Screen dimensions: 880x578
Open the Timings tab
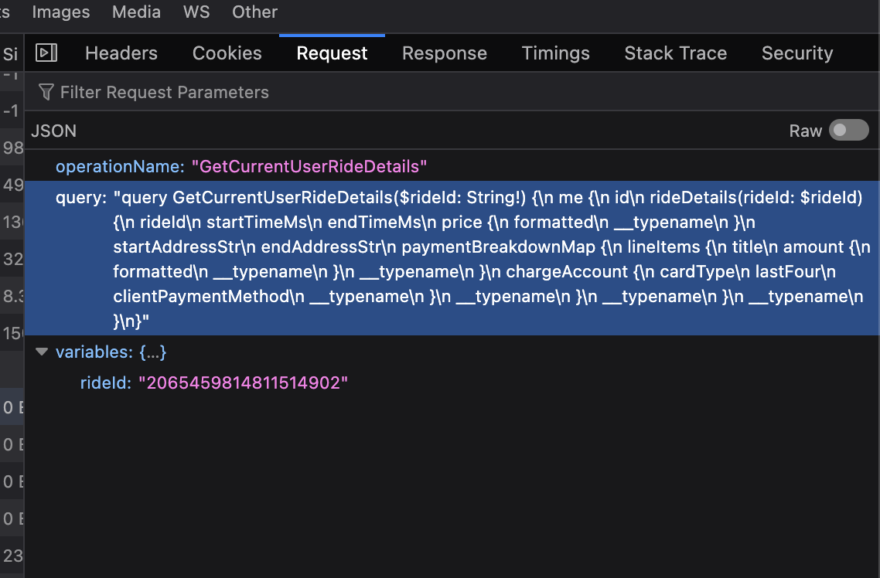click(x=555, y=53)
